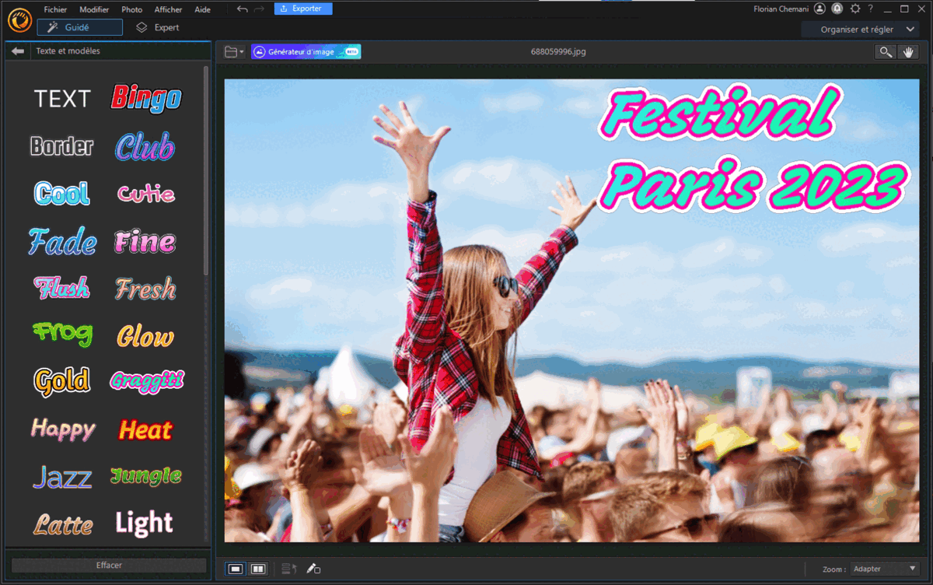The image size is (933, 585).
Task: Open the Fichier menu
Action: click(55, 9)
